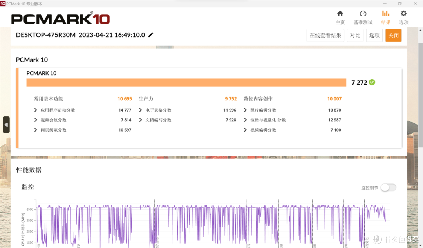Expand 视频会议分数 details

click(x=36, y=120)
